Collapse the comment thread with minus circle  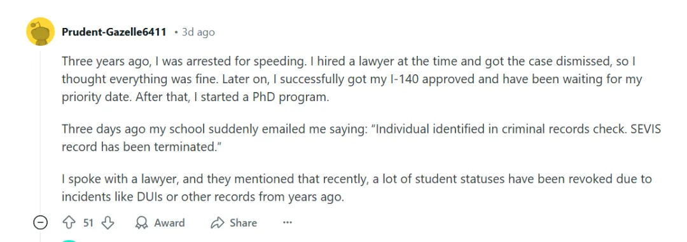(40, 223)
